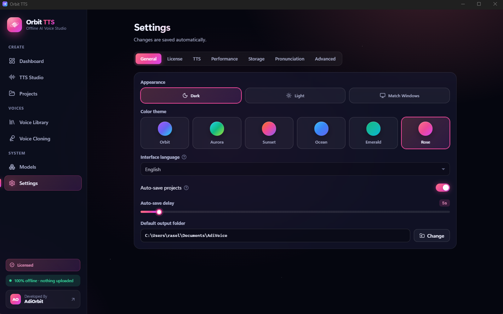Image resolution: width=503 pixels, height=314 pixels.
Task: Select Dark appearance mode
Action: 191,95
